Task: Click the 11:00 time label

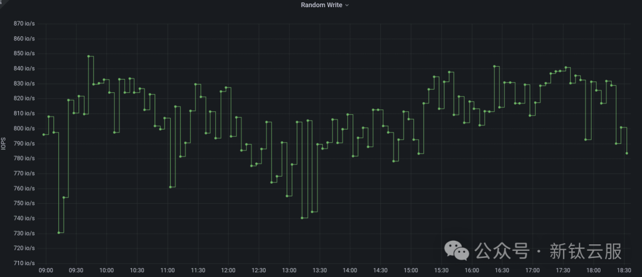Action: click(168, 270)
